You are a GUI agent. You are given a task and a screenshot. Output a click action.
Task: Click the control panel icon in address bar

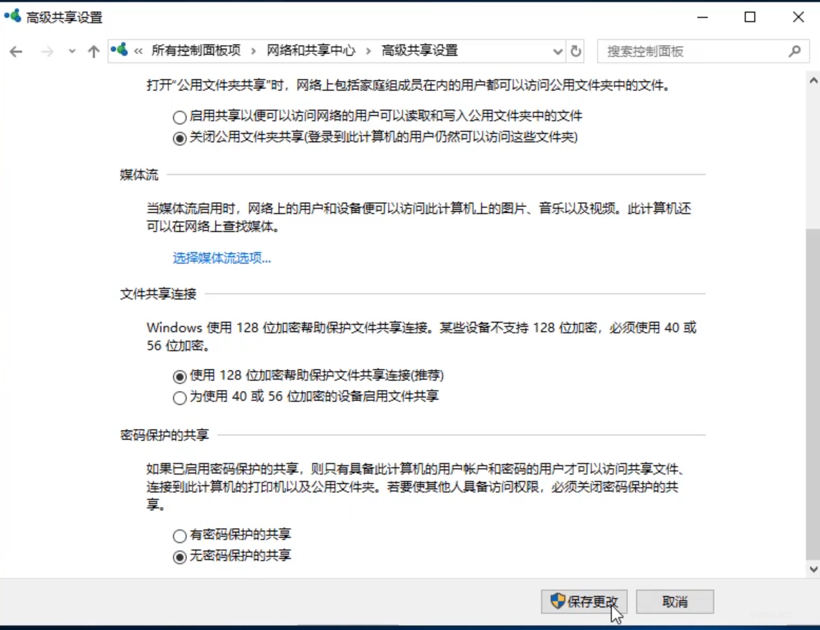click(118, 51)
